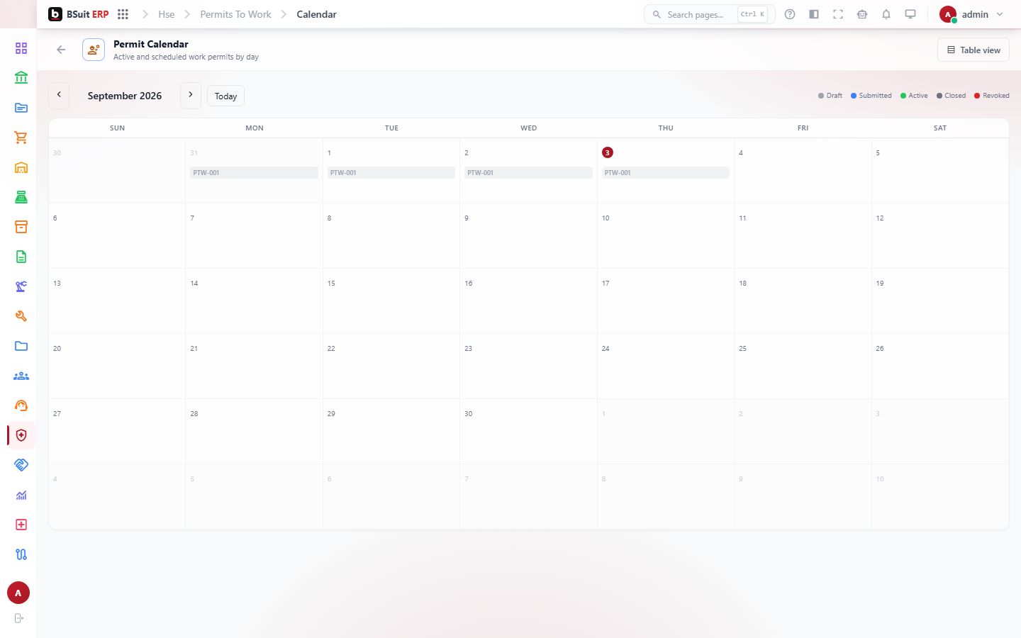Go back with the arrow button
The width and height of the screenshot is (1021, 638).
click(61, 50)
